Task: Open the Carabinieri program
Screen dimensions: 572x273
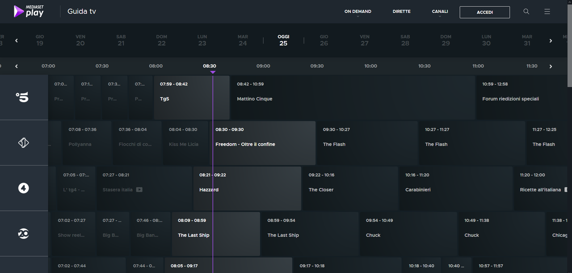Action: (456, 188)
